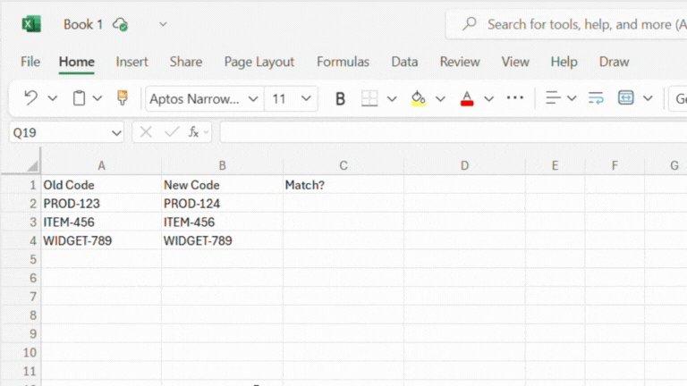This screenshot has width=687, height=386.
Task: Click the Insert Function fx icon
Action: coord(193,131)
